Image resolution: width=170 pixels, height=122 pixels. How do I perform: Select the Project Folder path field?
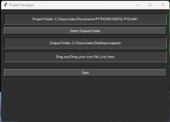(x=85, y=19)
